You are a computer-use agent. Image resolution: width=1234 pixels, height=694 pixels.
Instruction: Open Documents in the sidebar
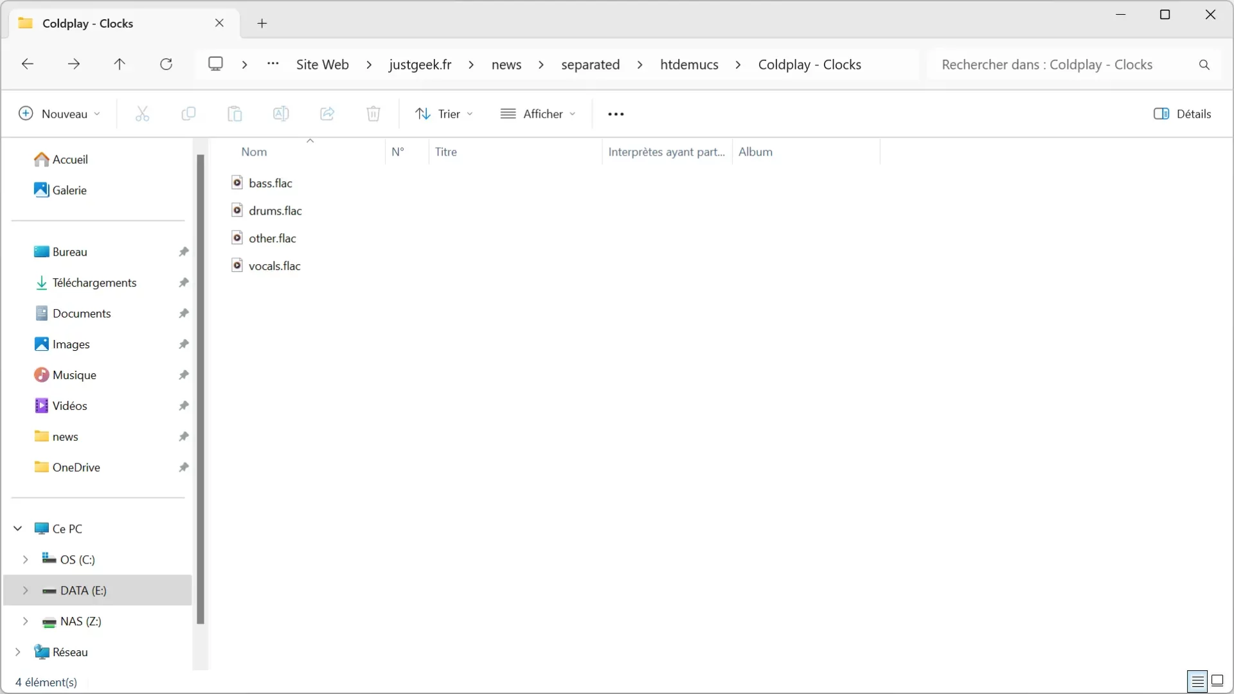[x=82, y=314]
